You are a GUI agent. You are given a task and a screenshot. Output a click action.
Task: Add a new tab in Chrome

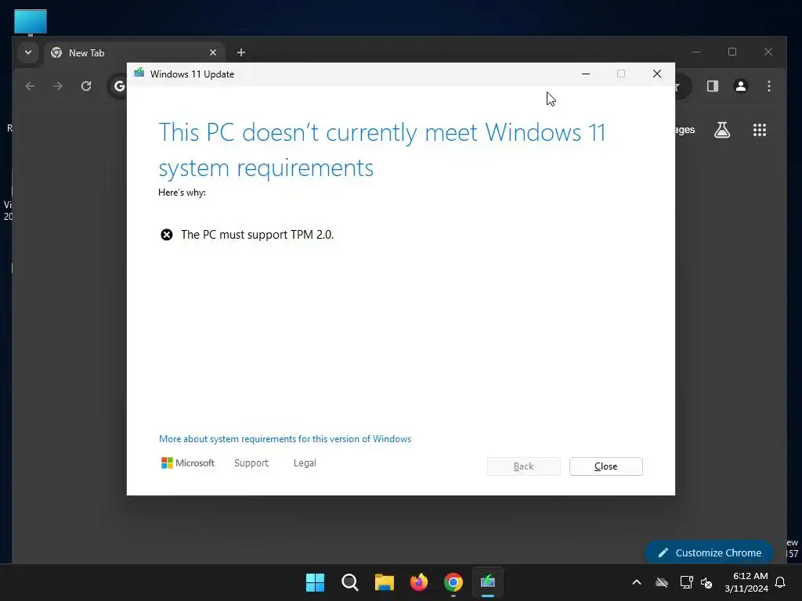(x=241, y=52)
